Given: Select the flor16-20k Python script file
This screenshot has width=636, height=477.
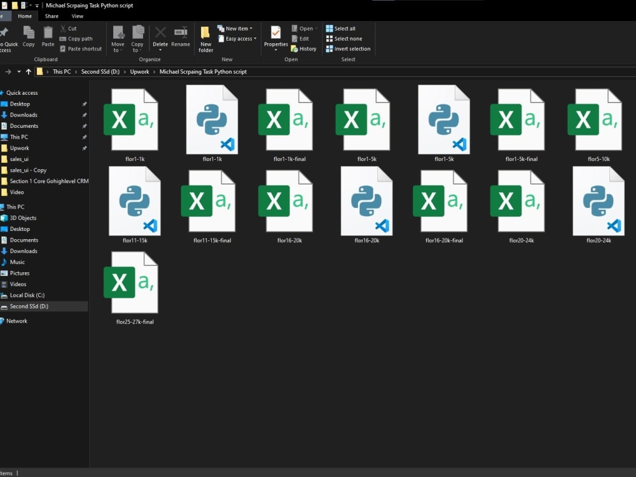Looking at the screenshot, I should [x=367, y=205].
